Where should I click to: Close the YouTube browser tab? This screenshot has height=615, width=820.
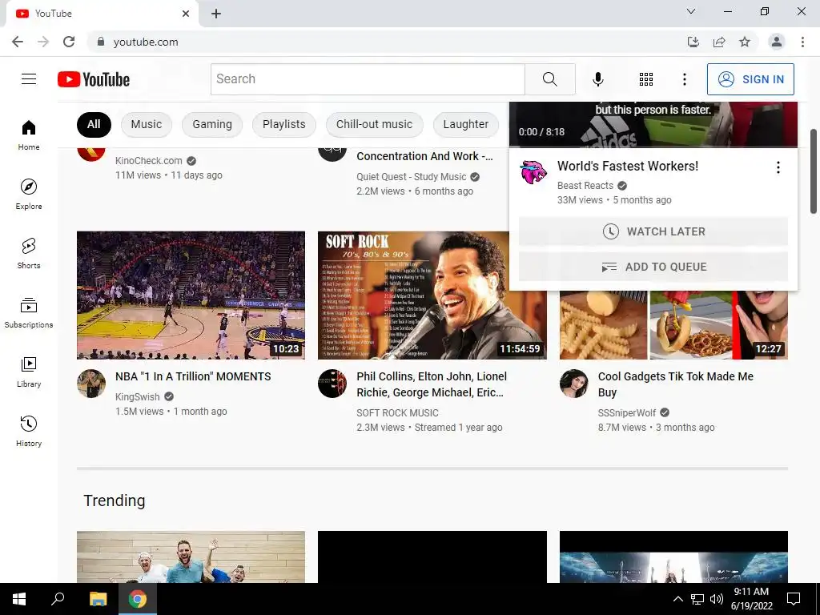[186, 14]
